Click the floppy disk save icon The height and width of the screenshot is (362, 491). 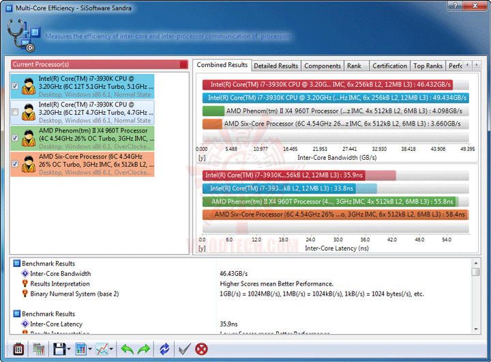point(59,349)
